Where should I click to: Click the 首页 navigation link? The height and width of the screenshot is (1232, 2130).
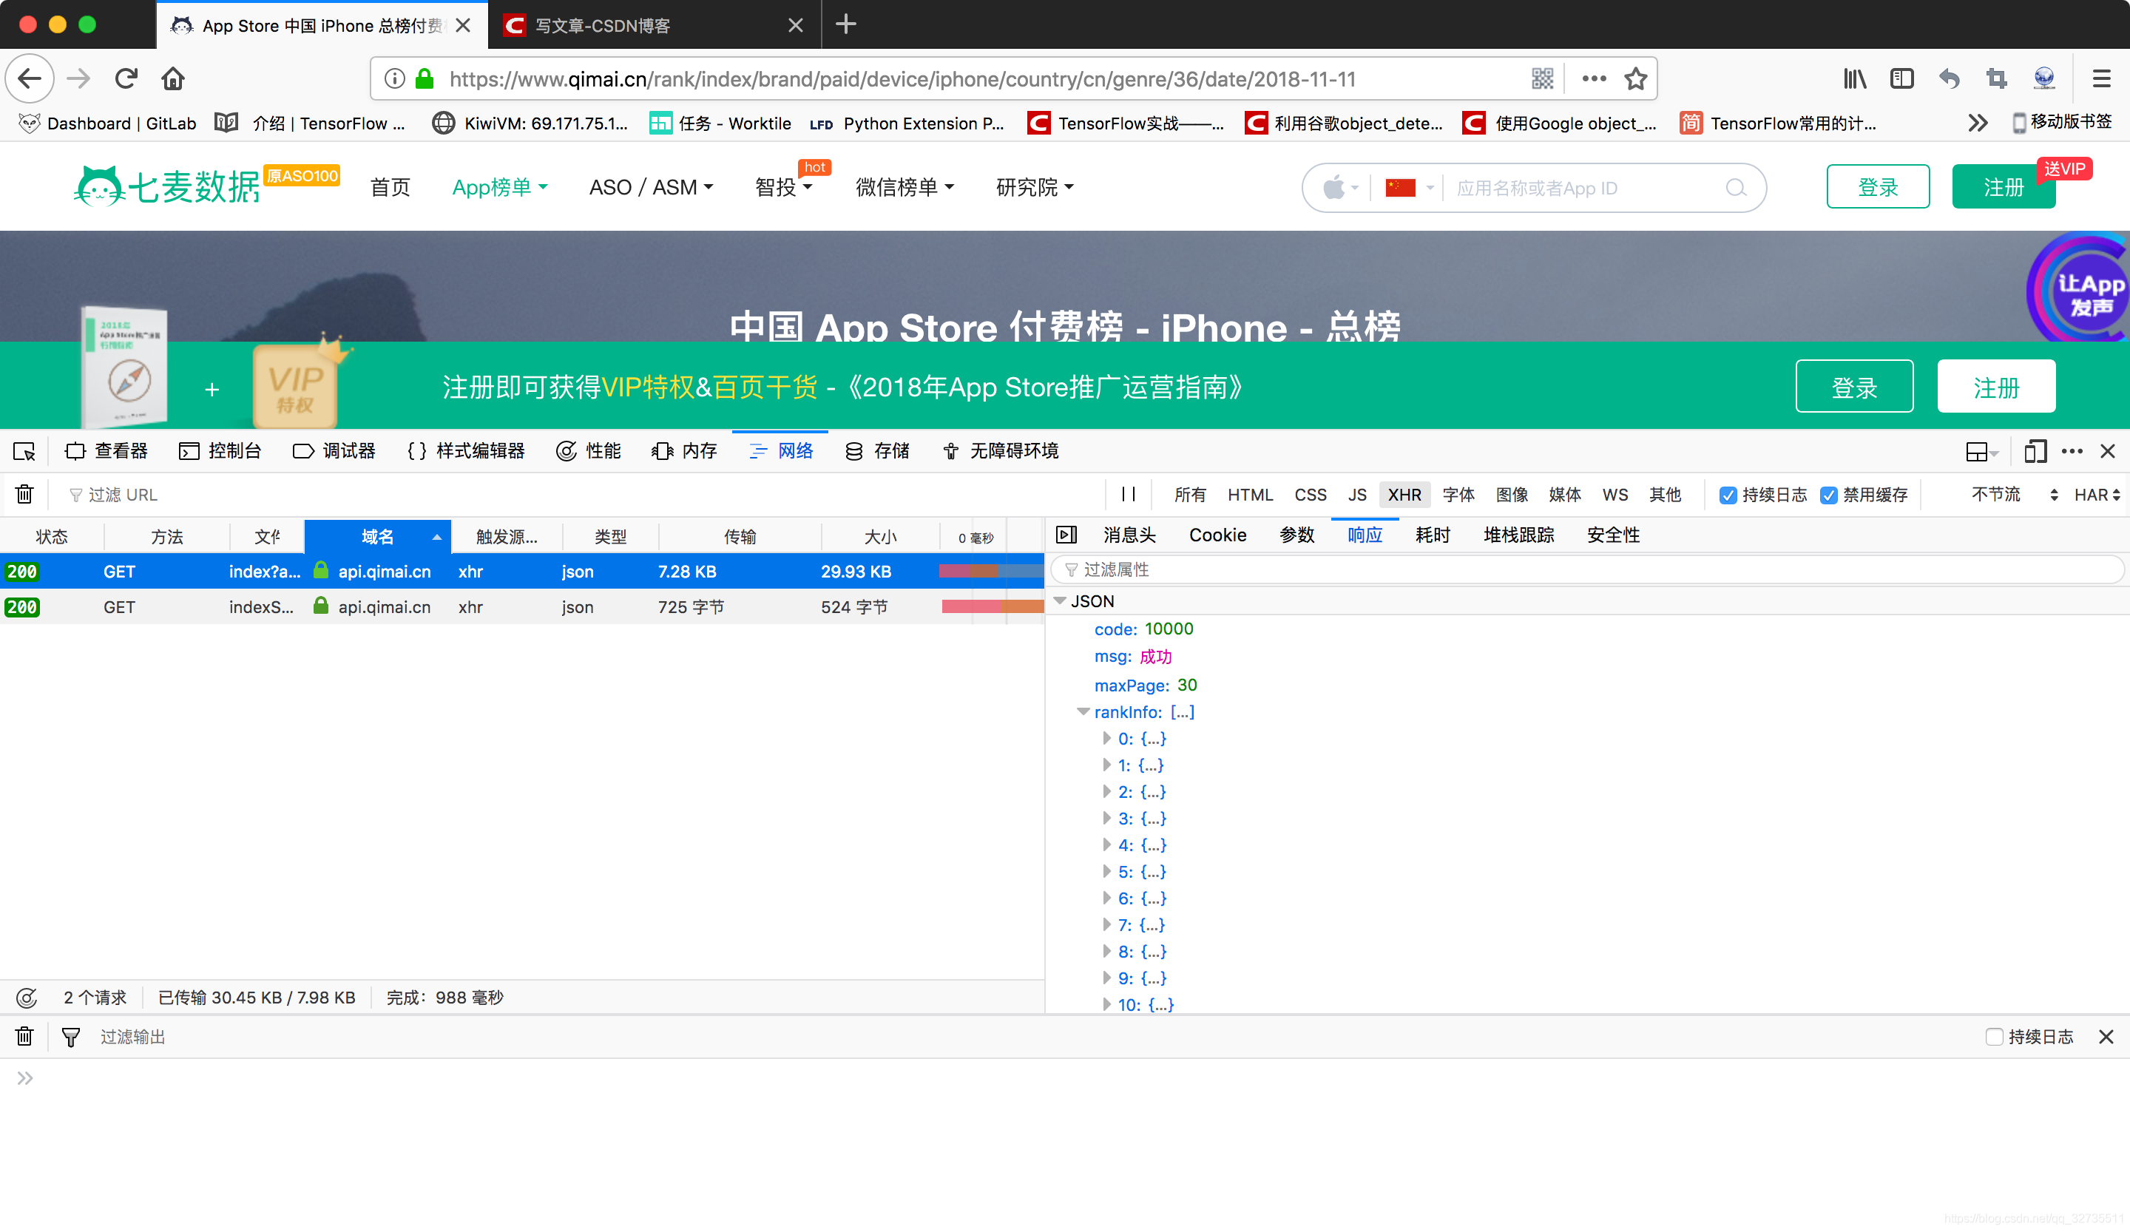click(x=390, y=188)
